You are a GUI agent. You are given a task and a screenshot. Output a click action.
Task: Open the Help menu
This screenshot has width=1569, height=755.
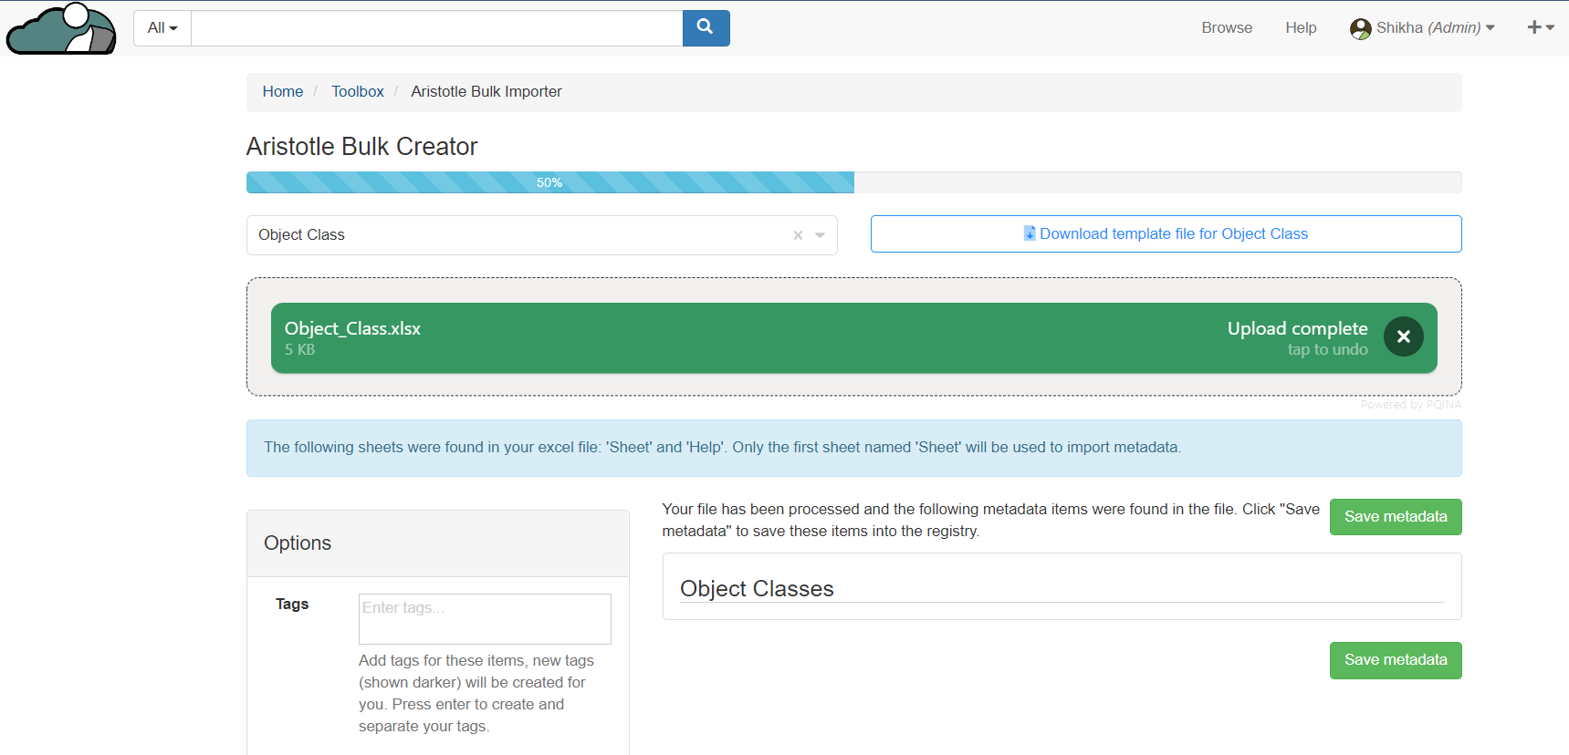(x=1300, y=28)
